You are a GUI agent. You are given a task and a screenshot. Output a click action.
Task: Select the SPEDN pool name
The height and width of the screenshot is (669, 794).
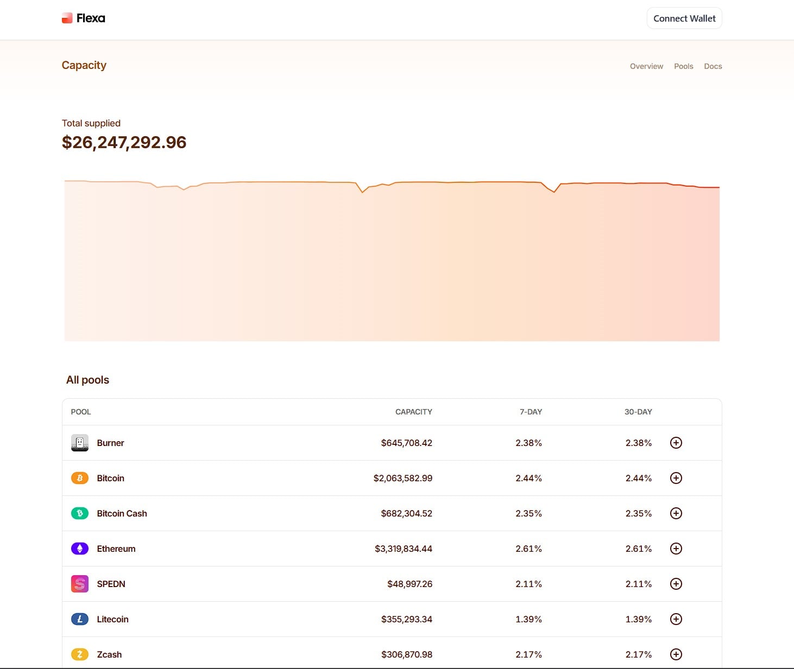(x=111, y=584)
